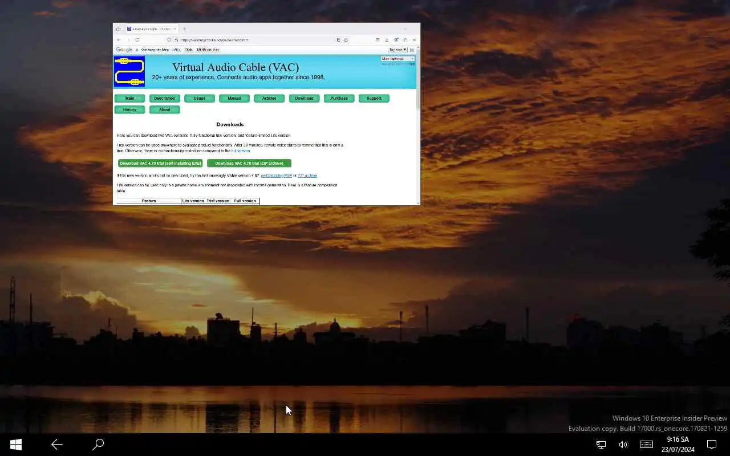Click the Full version column header

[x=245, y=201]
